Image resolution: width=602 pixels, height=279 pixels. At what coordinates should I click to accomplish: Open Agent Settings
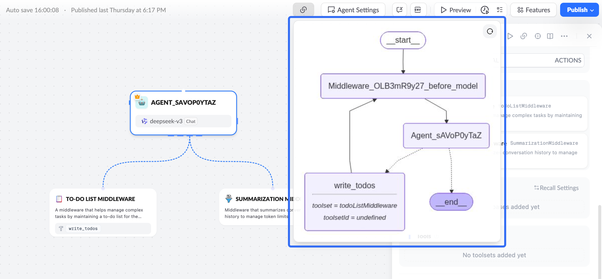click(353, 10)
